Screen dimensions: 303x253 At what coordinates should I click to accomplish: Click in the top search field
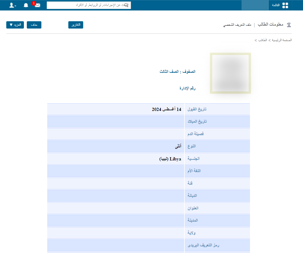89,5
